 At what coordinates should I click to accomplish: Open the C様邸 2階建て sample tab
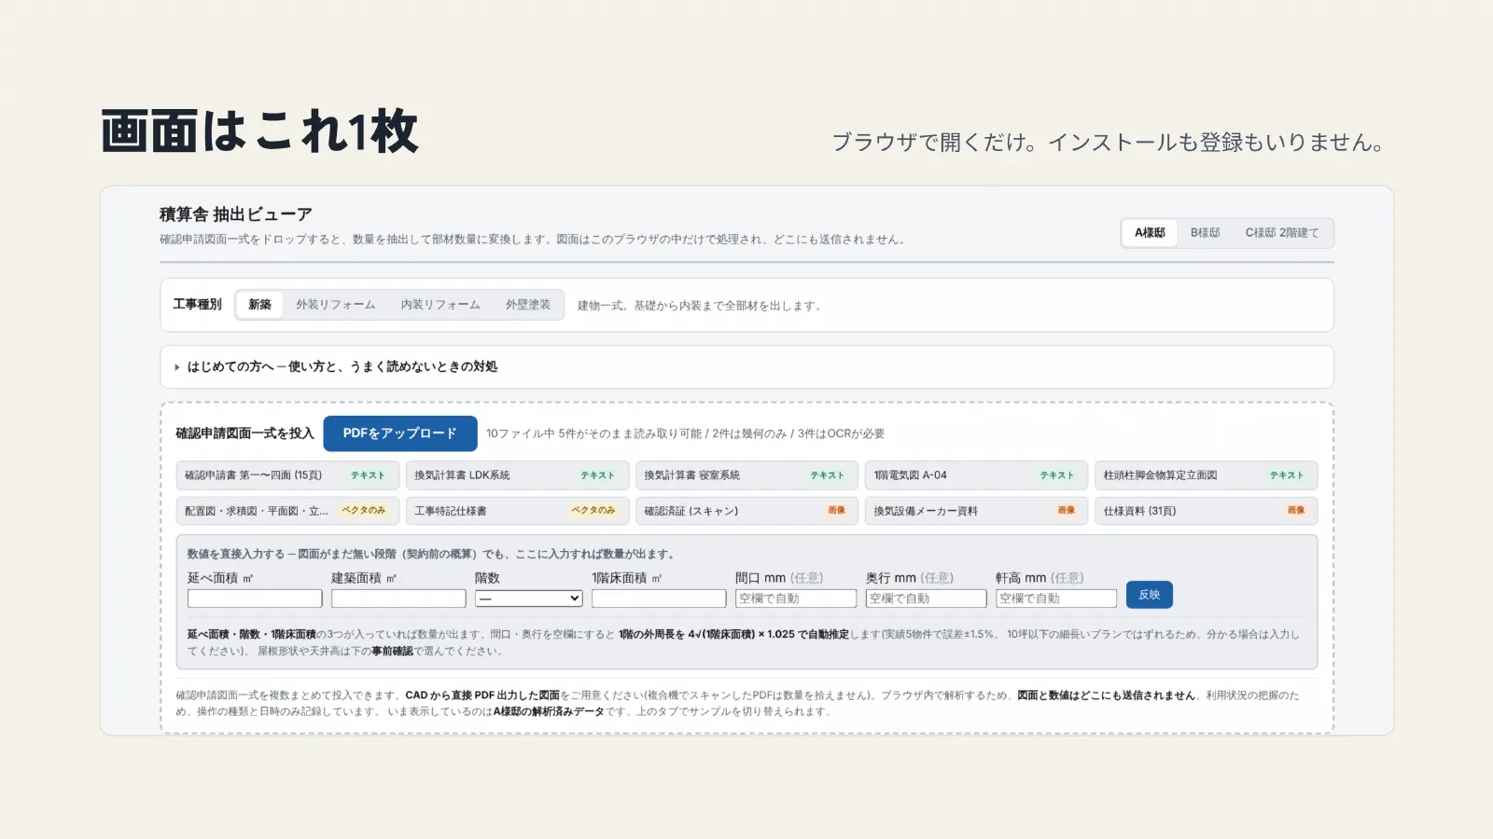pos(1282,233)
